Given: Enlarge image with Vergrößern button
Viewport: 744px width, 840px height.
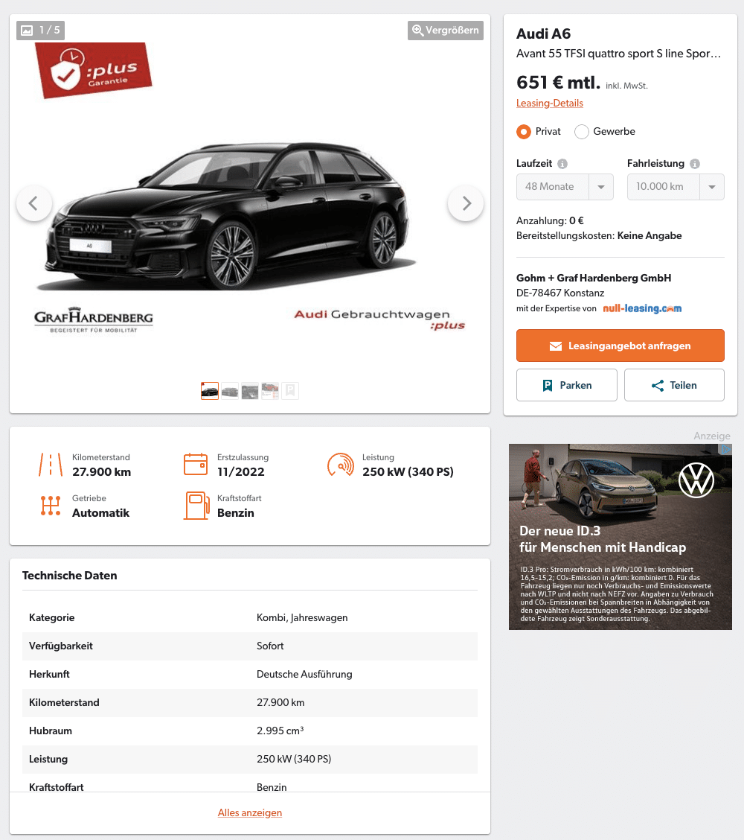Looking at the screenshot, I should [446, 31].
